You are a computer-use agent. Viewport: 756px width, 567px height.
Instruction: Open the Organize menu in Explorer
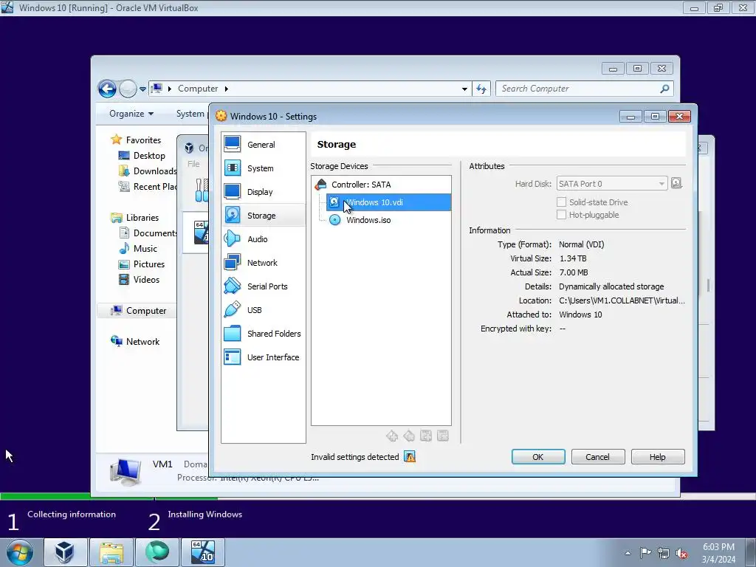pyautogui.click(x=131, y=114)
